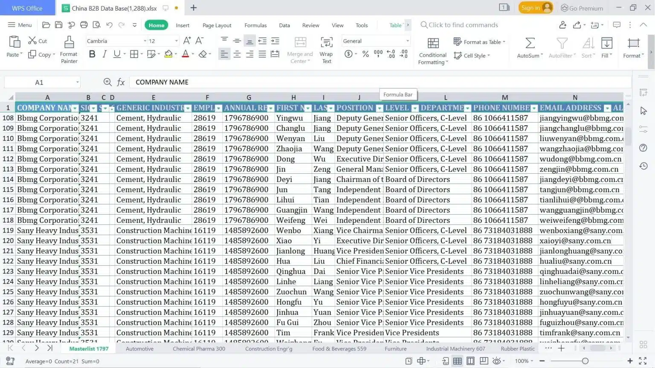The image size is (655, 368).
Task: Click the Click to find commands search box
Action: tap(458, 25)
